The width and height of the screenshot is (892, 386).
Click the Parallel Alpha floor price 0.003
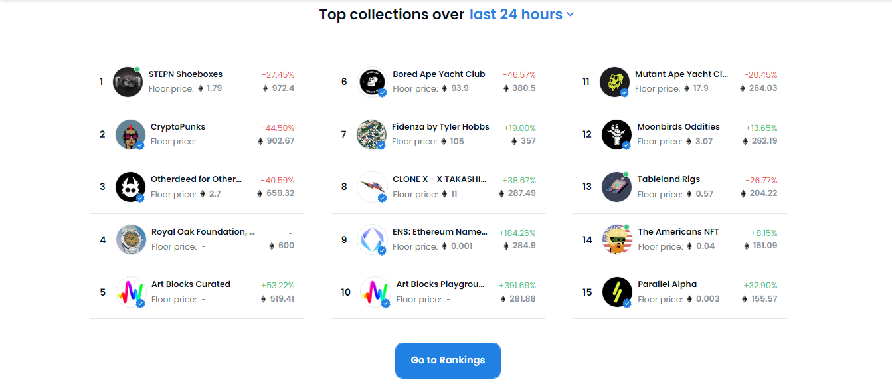point(708,299)
